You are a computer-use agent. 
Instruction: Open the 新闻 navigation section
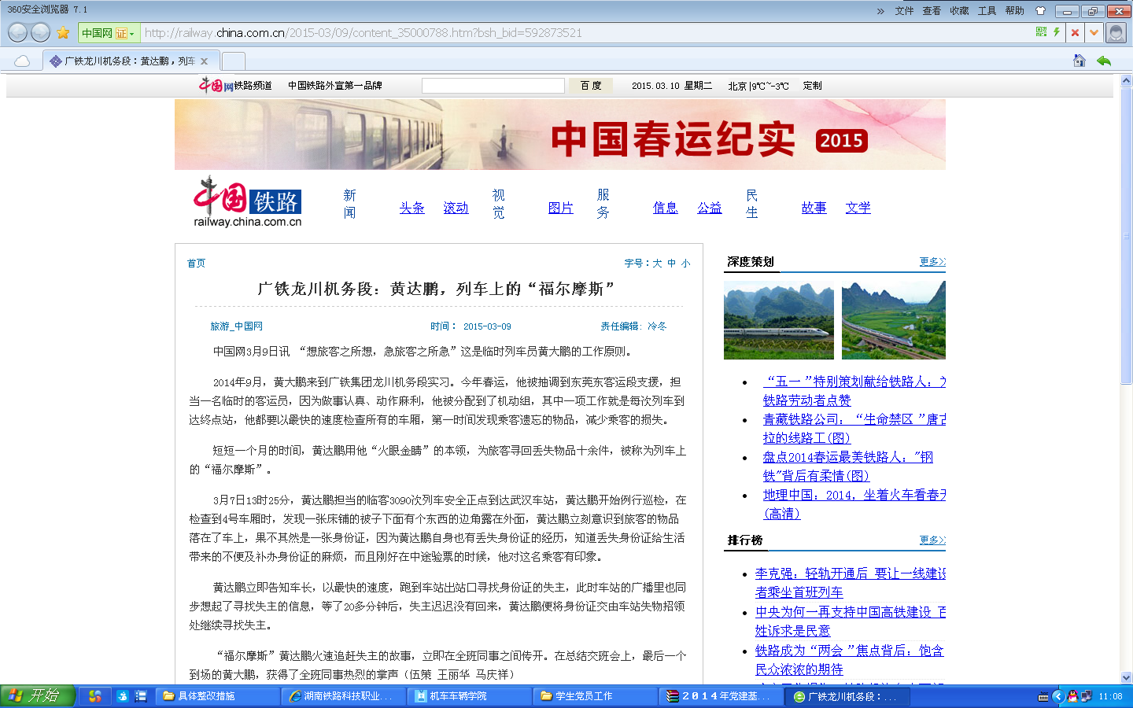click(349, 204)
